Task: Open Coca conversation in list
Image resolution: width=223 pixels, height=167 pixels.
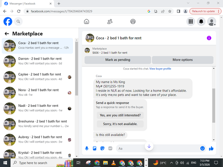Action: click(x=37, y=46)
